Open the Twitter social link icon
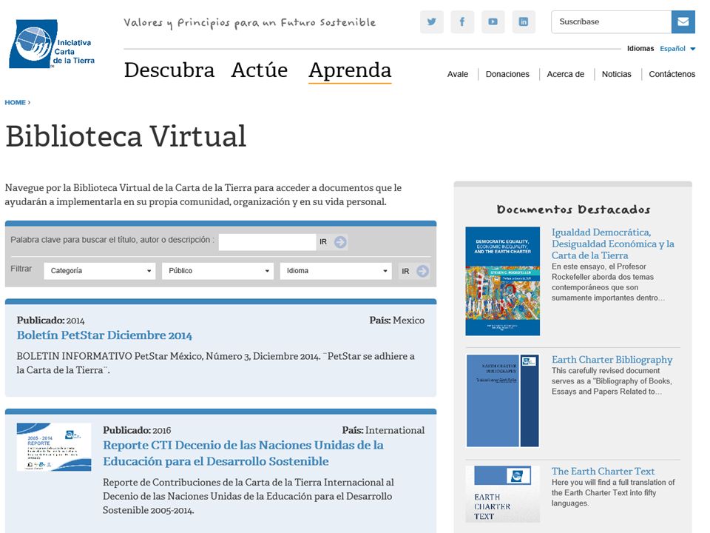710x533 pixels. [431, 21]
